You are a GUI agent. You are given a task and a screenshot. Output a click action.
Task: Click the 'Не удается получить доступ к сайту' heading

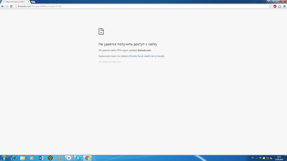(x=128, y=44)
